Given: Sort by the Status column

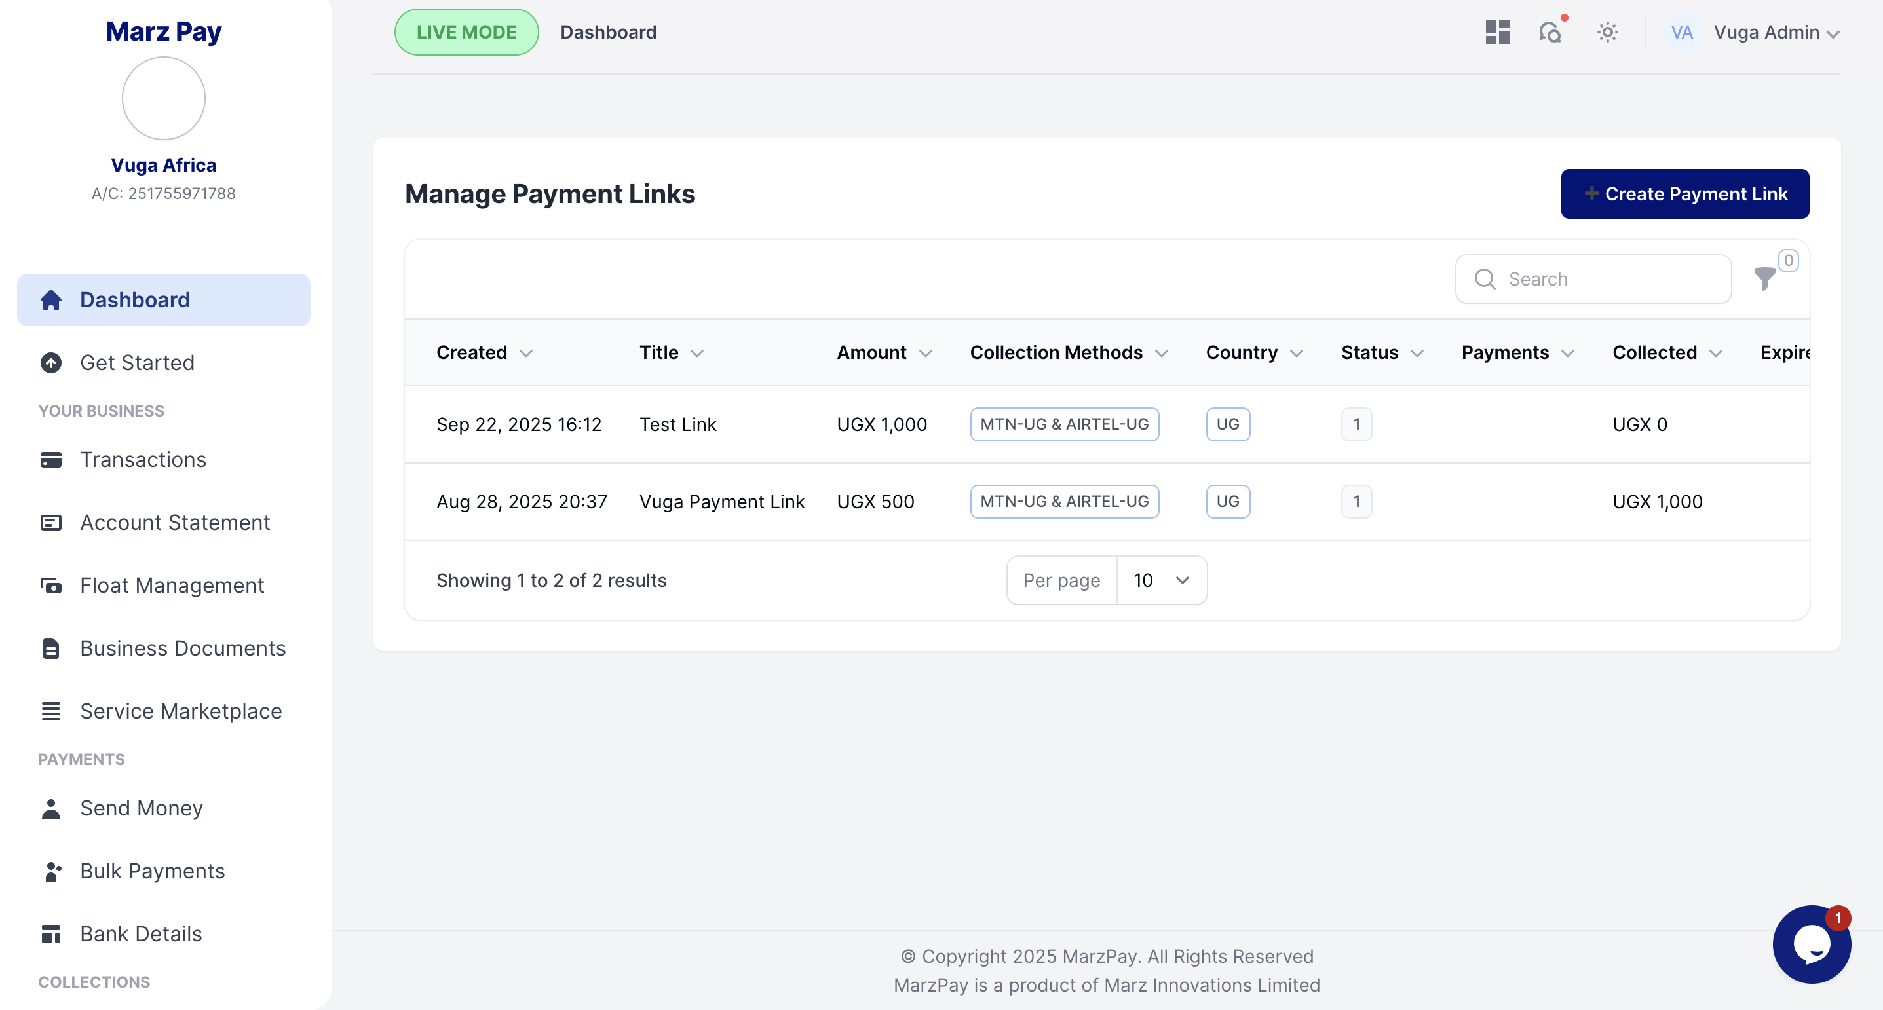Looking at the screenshot, I should pyautogui.click(x=1382, y=353).
